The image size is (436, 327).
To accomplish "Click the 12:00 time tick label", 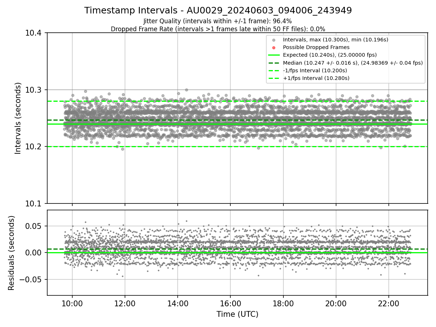I will tap(125, 303).
